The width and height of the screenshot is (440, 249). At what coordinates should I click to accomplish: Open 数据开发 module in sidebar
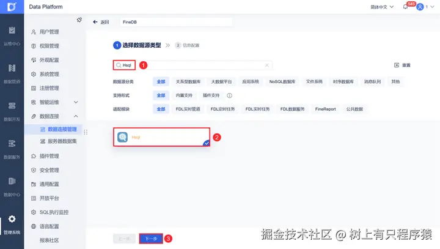coord(12,111)
